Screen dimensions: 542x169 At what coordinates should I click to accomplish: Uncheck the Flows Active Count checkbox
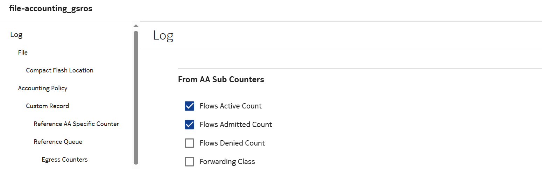click(189, 106)
